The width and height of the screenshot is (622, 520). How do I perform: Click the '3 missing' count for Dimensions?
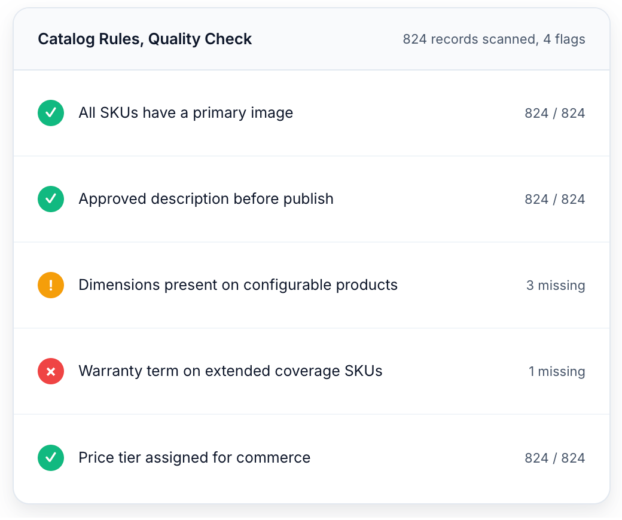[555, 286]
